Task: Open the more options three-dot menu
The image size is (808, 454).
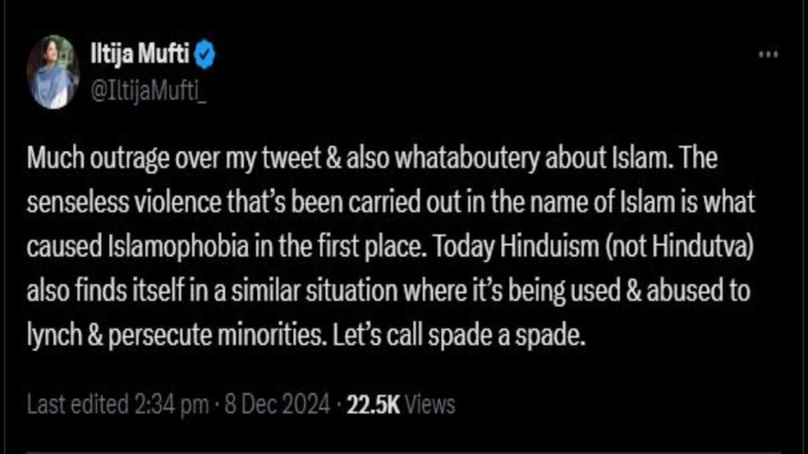Action: (769, 55)
